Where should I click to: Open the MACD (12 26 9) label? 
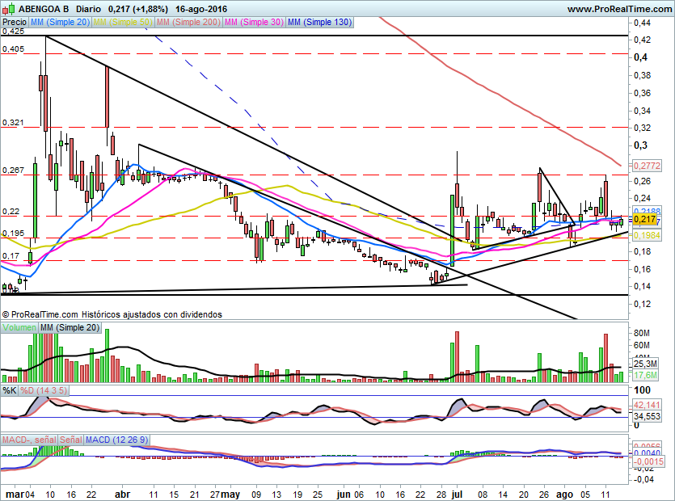[x=116, y=440]
